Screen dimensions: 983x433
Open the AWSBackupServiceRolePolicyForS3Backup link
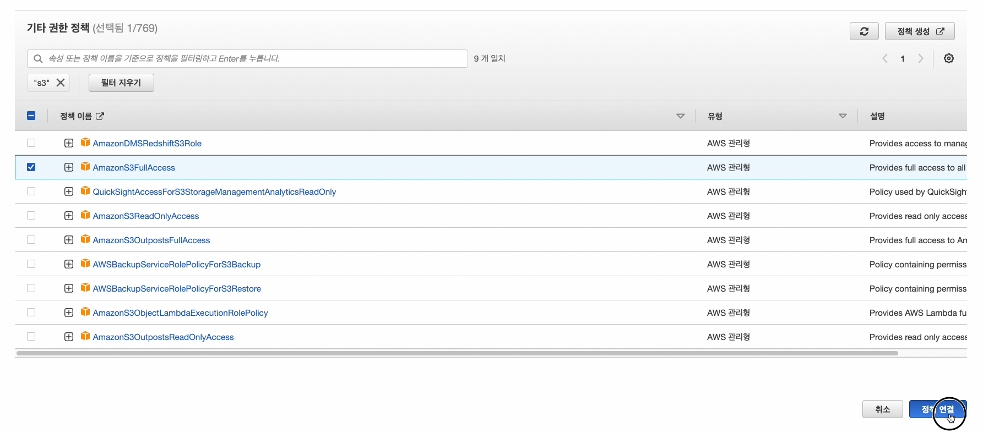pos(177,265)
